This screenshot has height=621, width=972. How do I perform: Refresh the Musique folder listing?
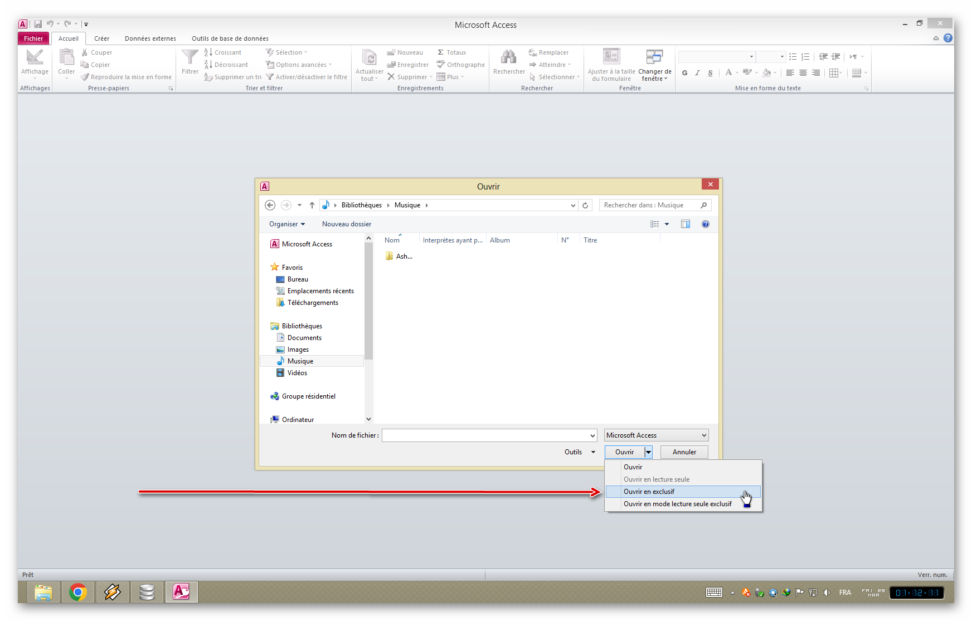tap(585, 205)
